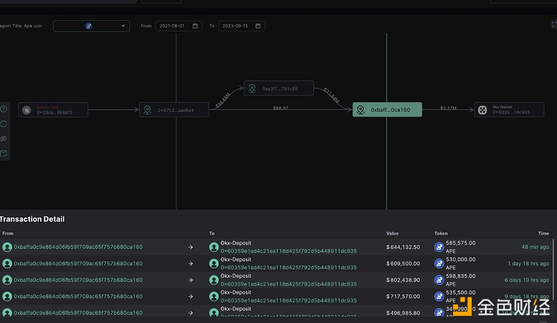Click the Time column header
Screen dimensions: 557x323
[x=544, y=233]
